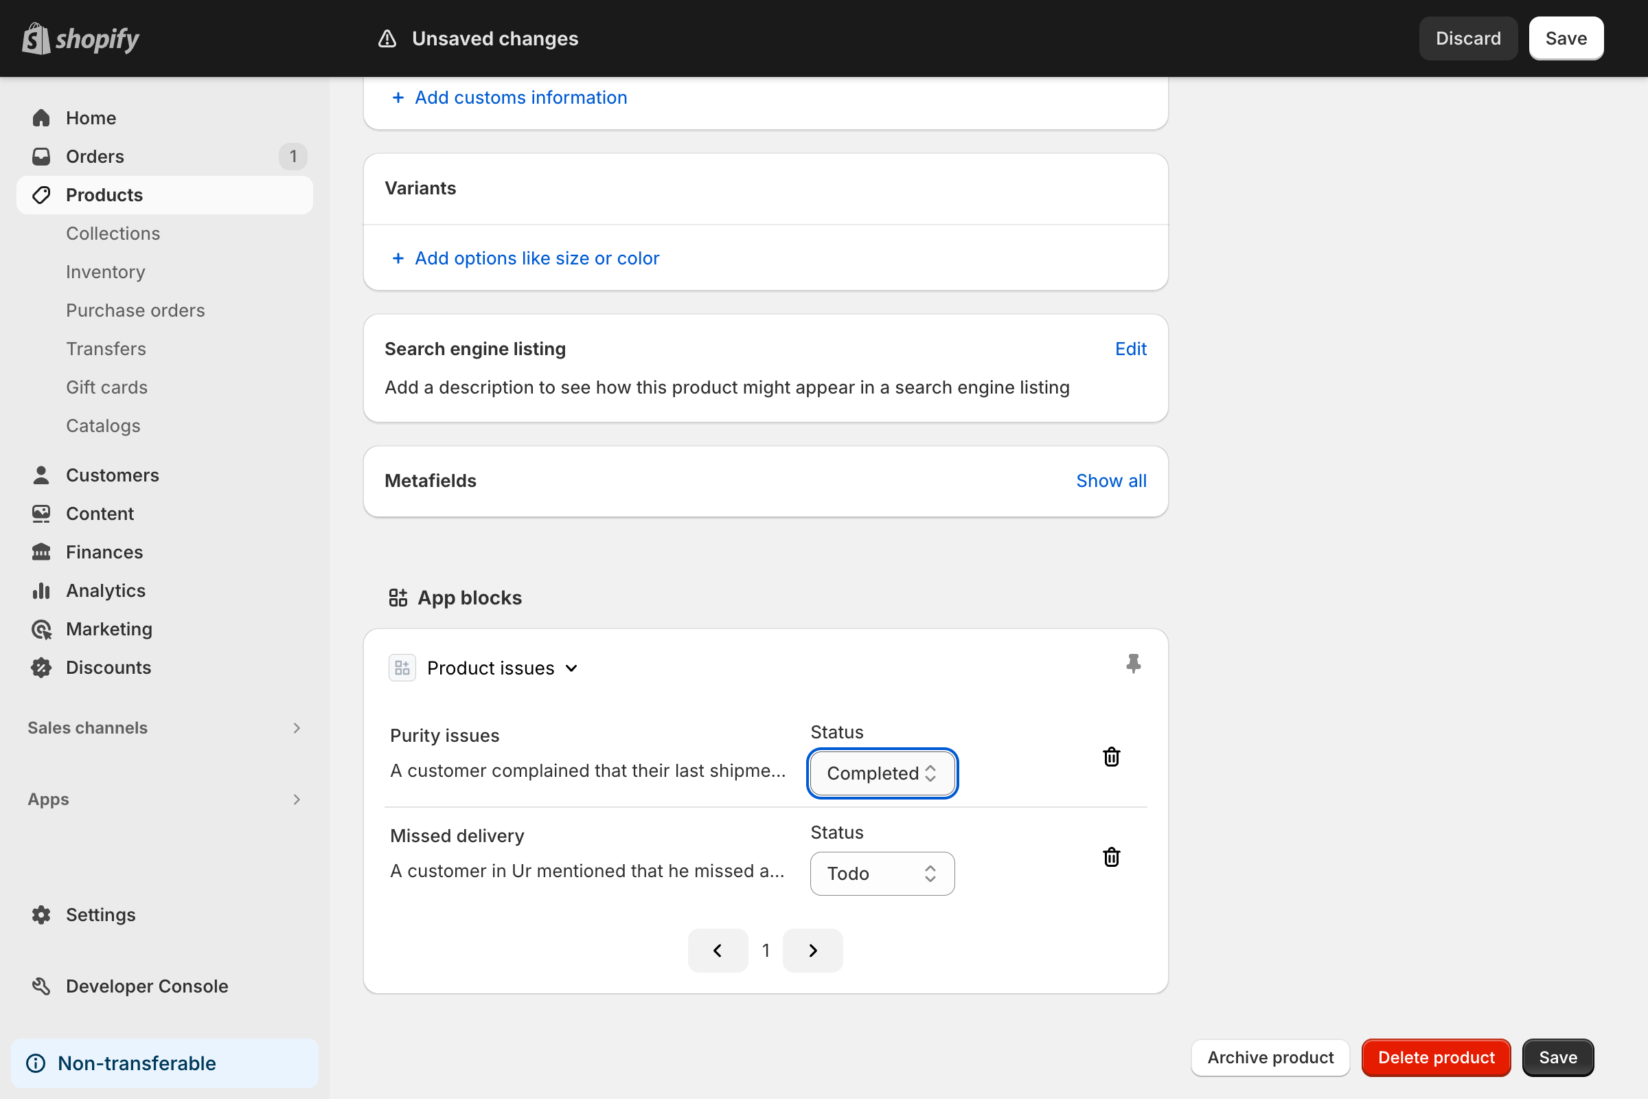Click the red Delete product button
Screen dimensions: 1648x1099
[1437, 1058]
